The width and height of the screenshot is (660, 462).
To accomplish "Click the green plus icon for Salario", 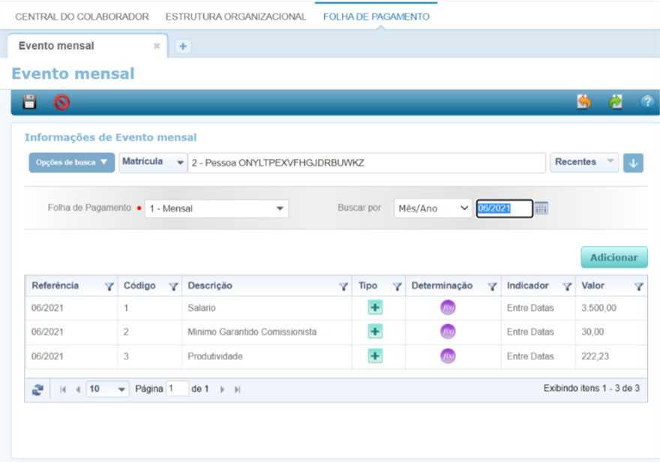I will [x=375, y=307].
